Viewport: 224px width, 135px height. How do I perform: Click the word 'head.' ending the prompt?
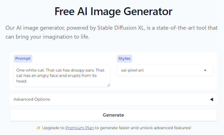coord(22,81)
